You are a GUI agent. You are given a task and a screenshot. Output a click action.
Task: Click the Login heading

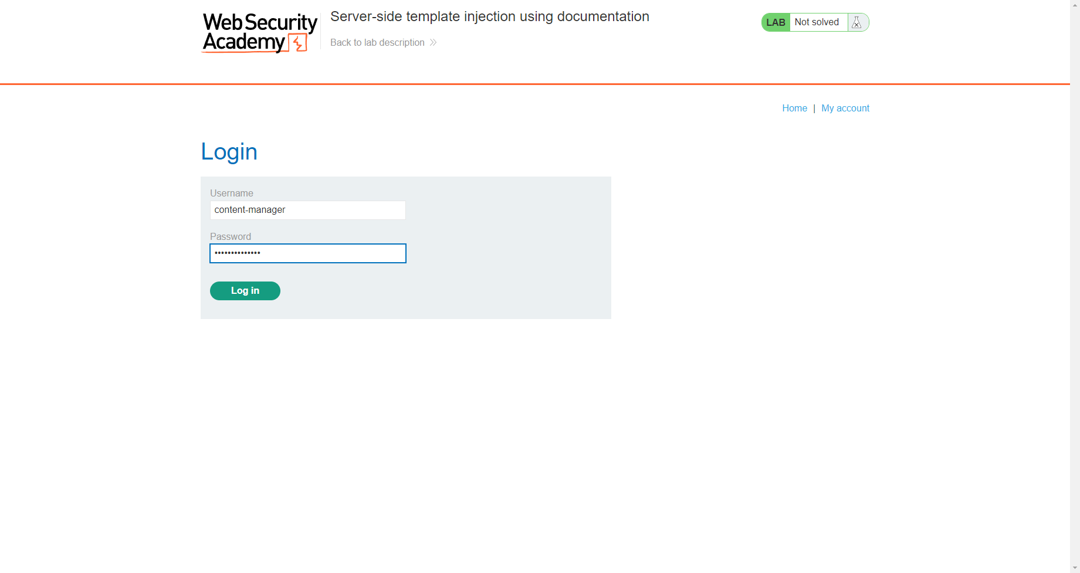coord(229,151)
